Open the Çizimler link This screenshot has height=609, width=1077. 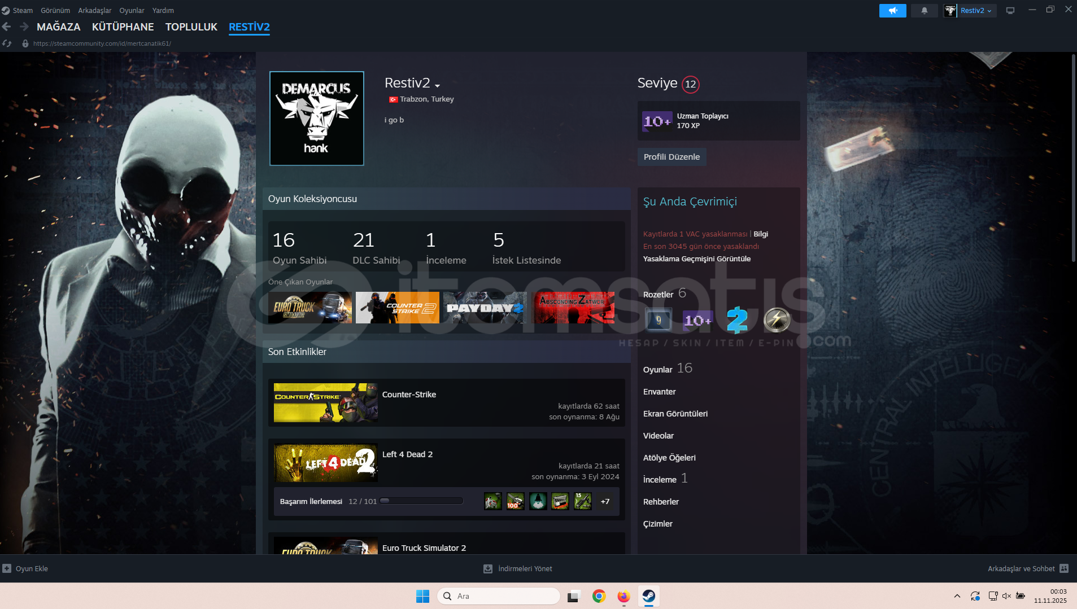(x=658, y=524)
